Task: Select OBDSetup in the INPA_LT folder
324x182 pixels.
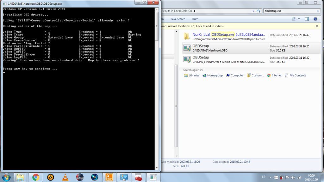Action: pyautogui.click(x=201, y=58)
